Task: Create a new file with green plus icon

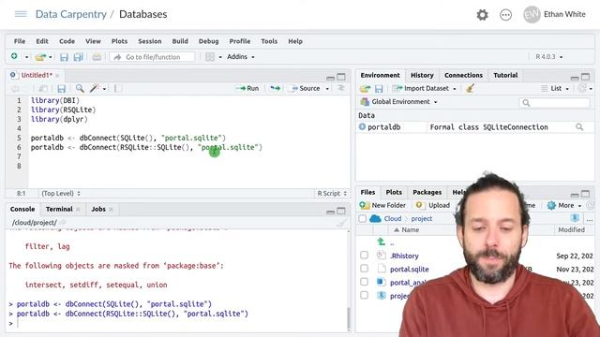Action: (x=14, y=56)
